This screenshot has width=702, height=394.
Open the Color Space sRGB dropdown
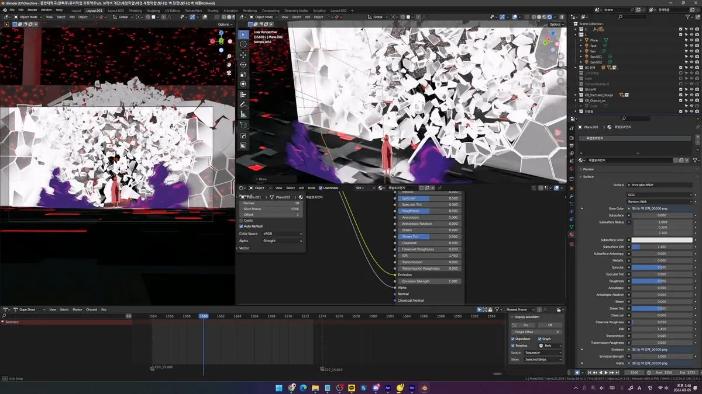283,233
